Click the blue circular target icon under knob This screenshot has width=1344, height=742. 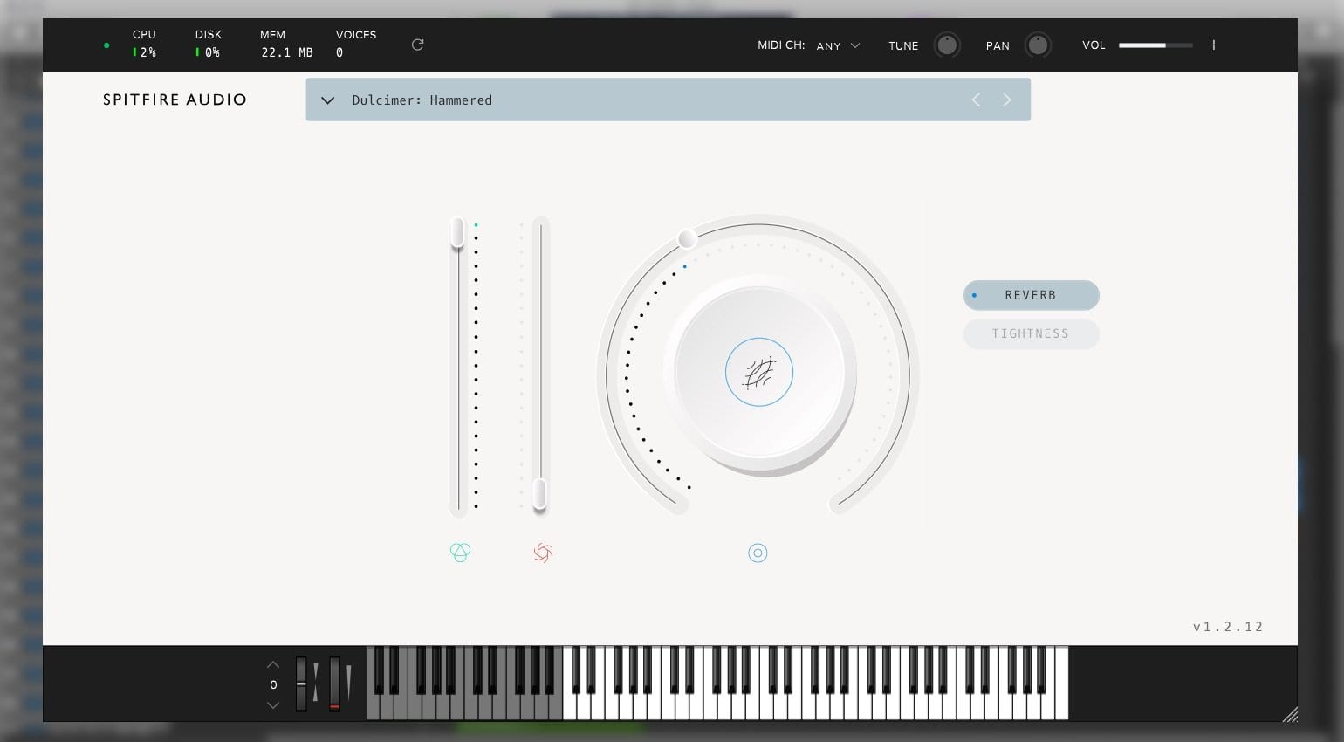[x=758, y=553]
